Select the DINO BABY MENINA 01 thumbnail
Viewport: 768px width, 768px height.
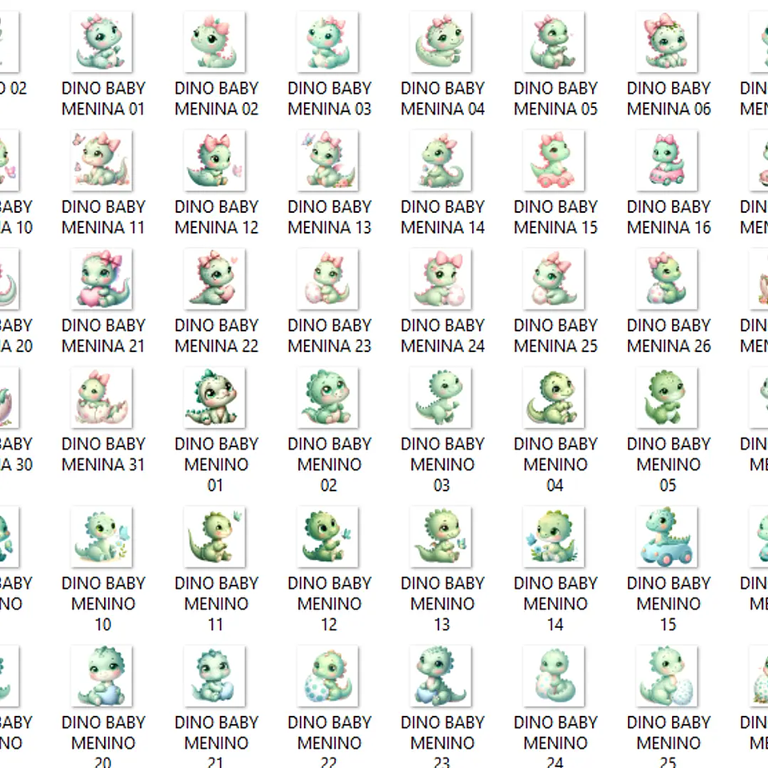pyautogui.click(x=103, y=42)
